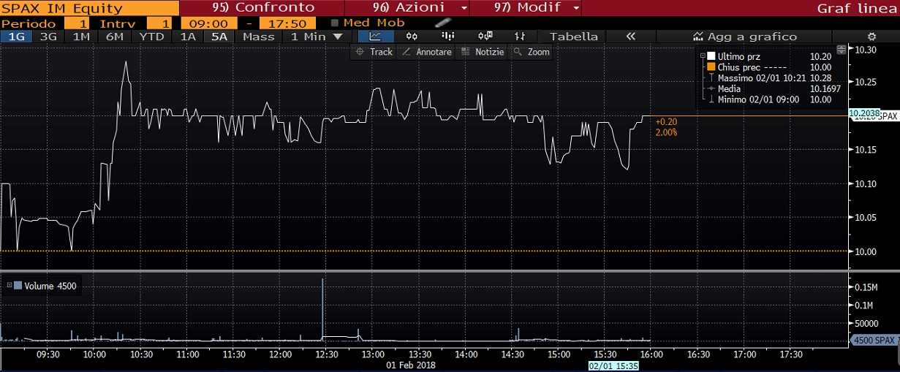Select the OHLC bar chart icon
This screenshot has width=900, height=372.
pos(521,36)
